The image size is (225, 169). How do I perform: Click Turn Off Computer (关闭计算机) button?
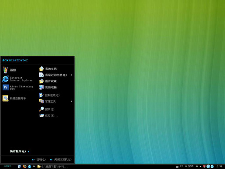[61, 159]
